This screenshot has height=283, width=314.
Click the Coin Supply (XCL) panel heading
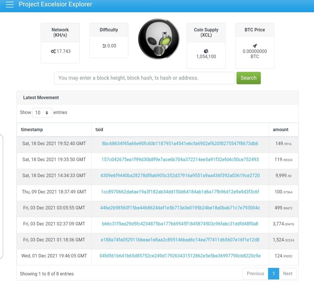point(206,33)
